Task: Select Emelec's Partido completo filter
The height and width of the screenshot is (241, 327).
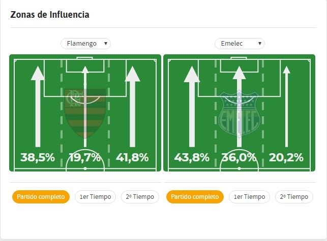Action: coord(195,197)
